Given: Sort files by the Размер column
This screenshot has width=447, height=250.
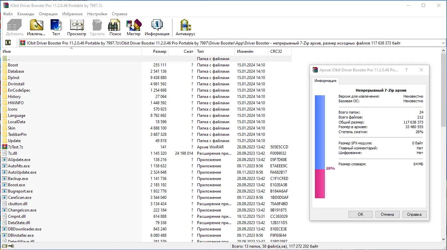Looking at the screenshot, I should [160, 51].
